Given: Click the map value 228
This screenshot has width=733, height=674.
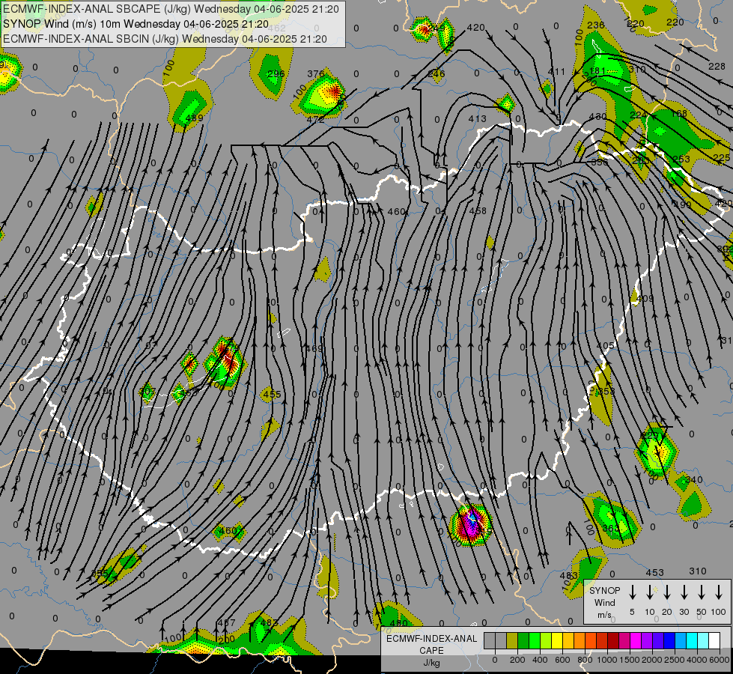Looking at the screenshot, I should (717, 67).
